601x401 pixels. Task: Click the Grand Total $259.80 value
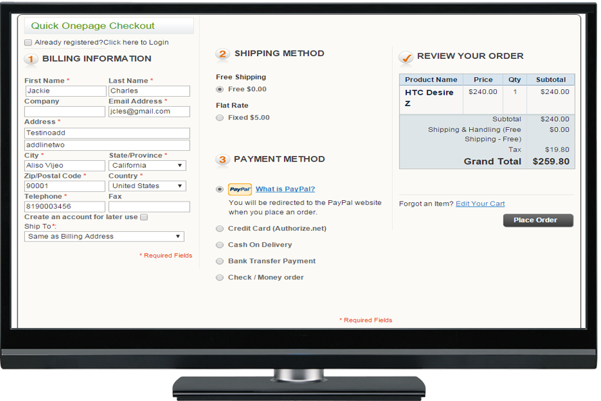(551, 162)
